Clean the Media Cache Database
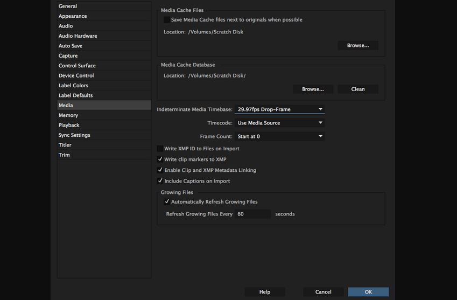This screenshot has width=457, height=300. tap(358, 89)
